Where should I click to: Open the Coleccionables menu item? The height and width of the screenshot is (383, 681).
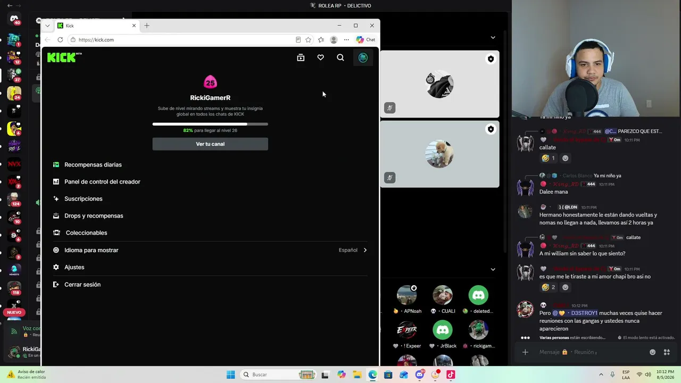86,233
